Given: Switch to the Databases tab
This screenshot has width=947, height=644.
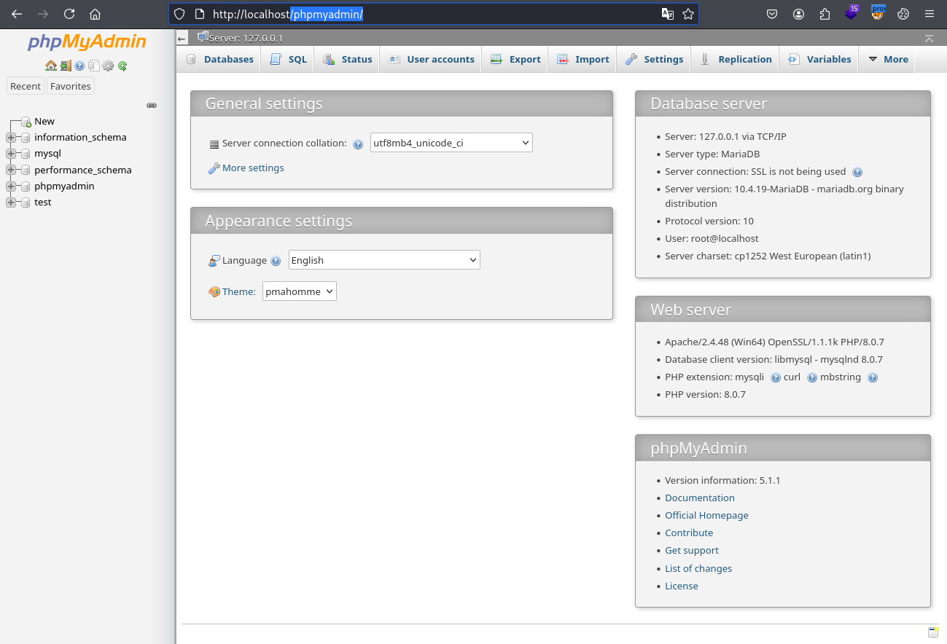Looking at the screenshot, I should tap(219, 60).
